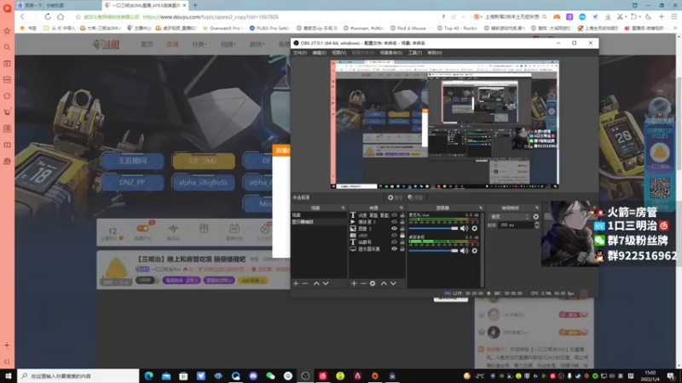Show more bookmarks overflow chevron

[x=675, y=28]
